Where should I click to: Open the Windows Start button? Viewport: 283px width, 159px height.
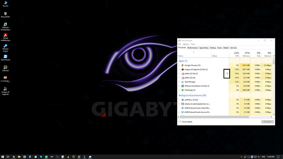pyautogui.click(x=3, y=157)
